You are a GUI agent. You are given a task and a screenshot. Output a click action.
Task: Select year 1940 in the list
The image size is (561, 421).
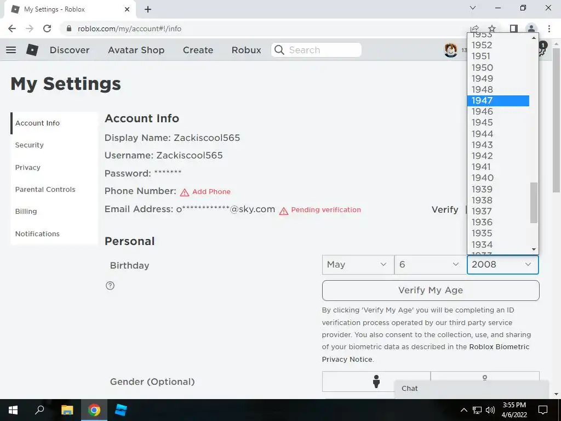tap(498, 178)
